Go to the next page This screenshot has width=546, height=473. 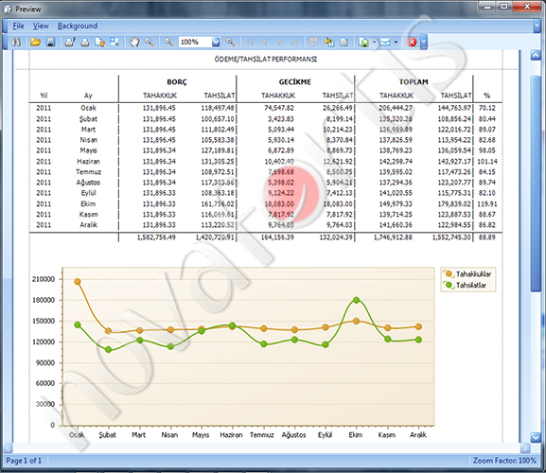click(x=279, y=43)
